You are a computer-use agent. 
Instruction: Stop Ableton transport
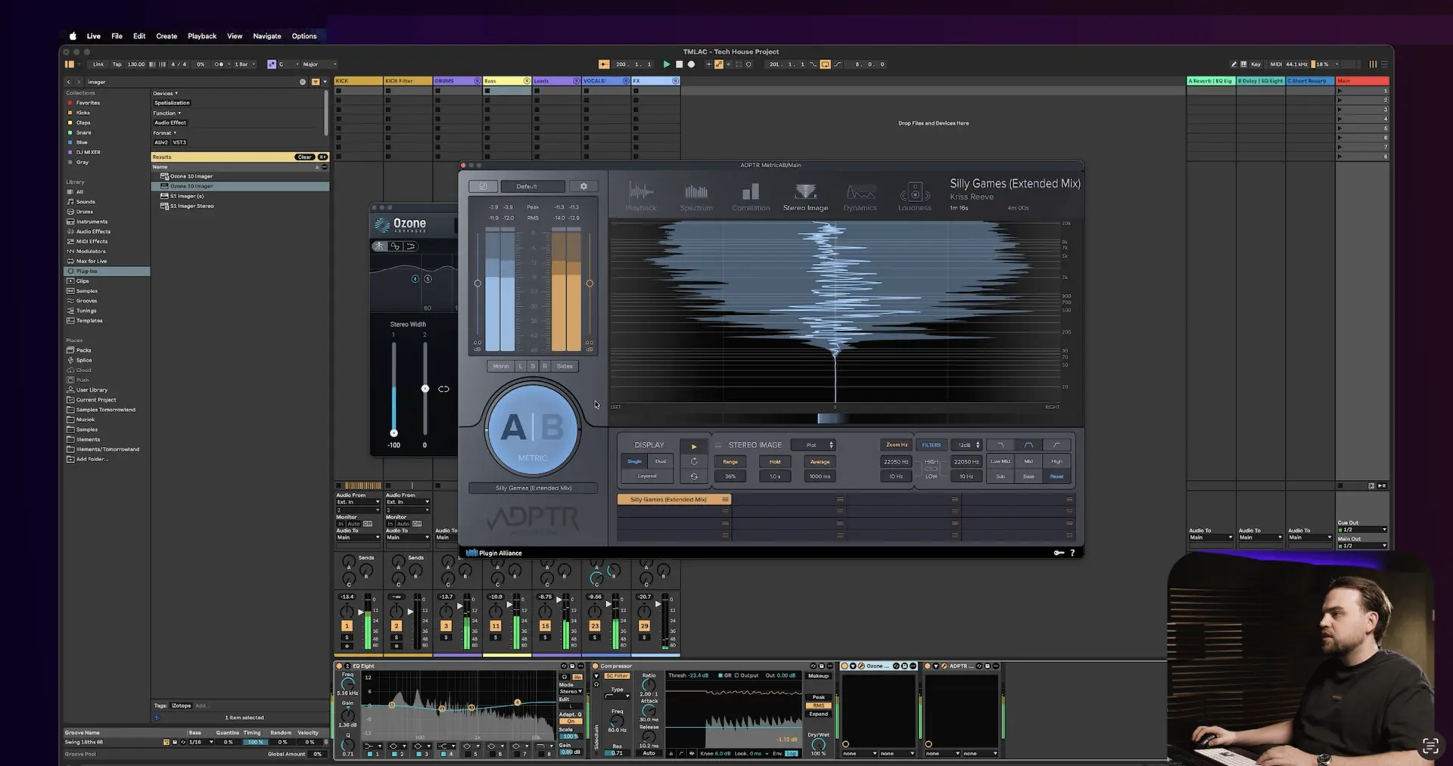[x=679, y=64]
